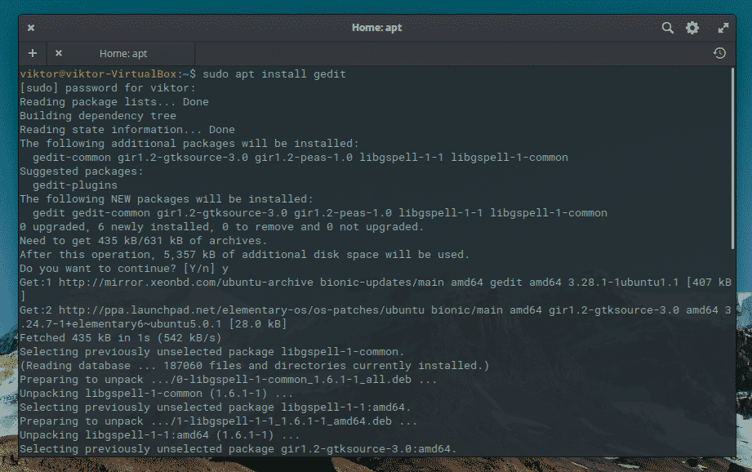Close the terminal window
The height and width of the screenshot is (472, 752).
pos(30,28)
